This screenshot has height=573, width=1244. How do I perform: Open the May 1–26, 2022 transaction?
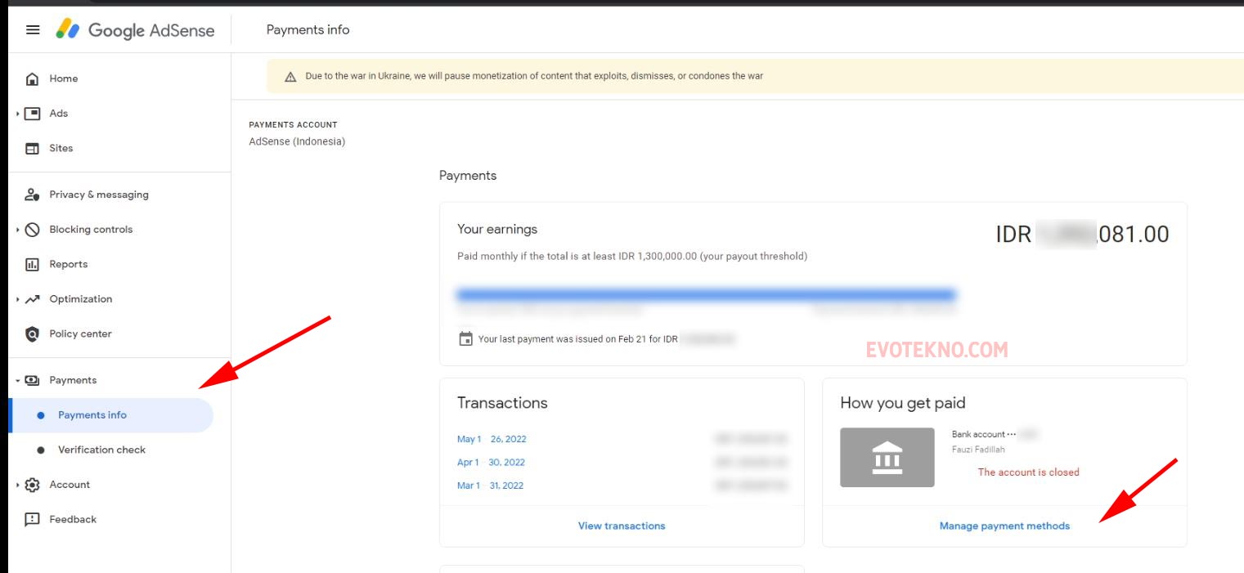tap(492, 440)
